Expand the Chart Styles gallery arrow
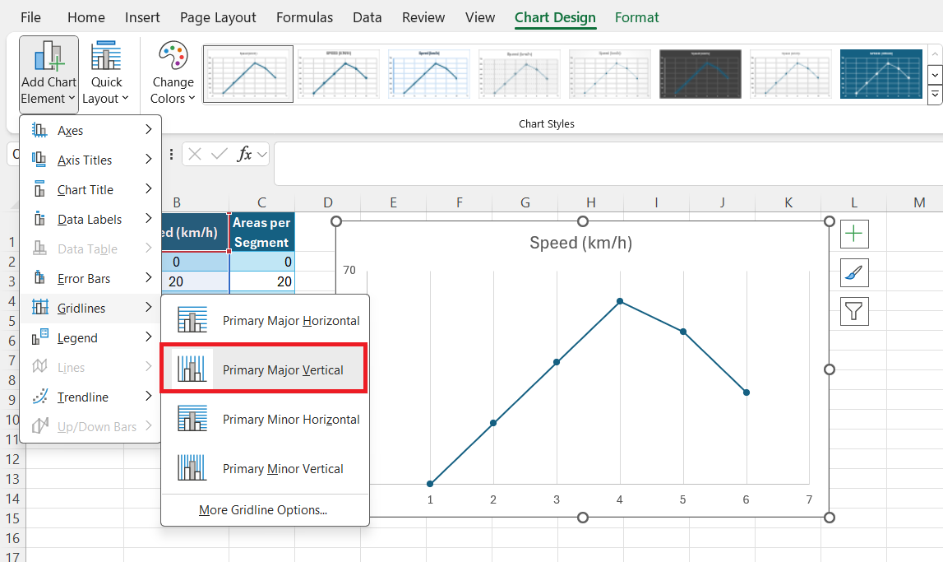 pos(935,95)
